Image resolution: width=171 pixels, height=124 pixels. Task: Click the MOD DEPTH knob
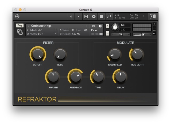(x=137, y=54)
